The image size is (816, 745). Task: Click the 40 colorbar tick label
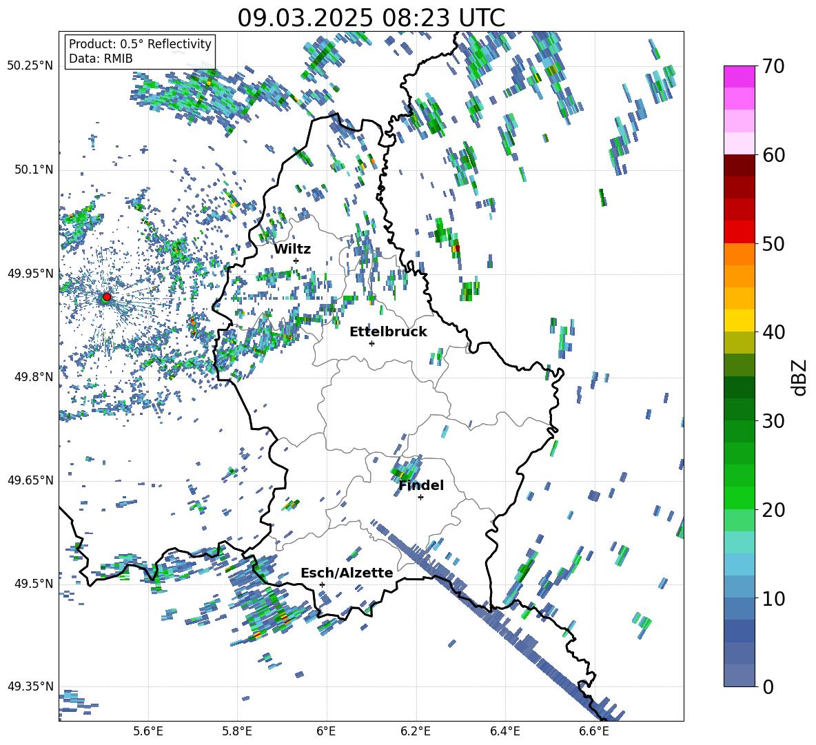pyautogui.click(x=774, y=332)
